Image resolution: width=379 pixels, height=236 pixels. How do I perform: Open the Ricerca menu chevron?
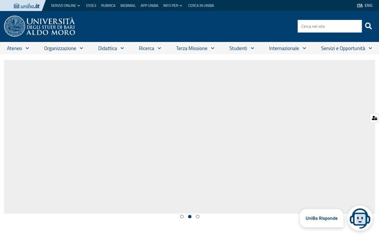click(x=159, y=48)
